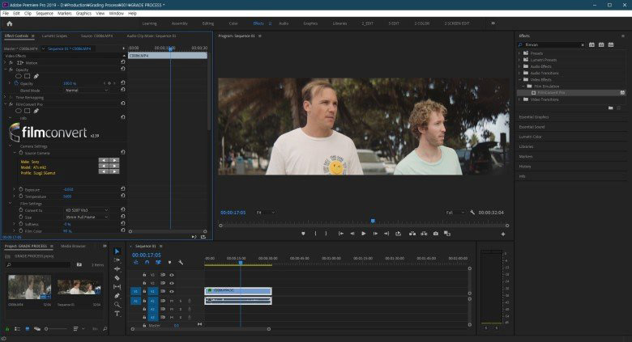Open the Convert to film stock dropdown
Image resolution: width=632 pixels, height=342 pixels.
coord(79,210)
